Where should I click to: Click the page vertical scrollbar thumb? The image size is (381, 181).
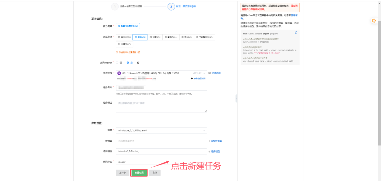click(x=379, y=83)
